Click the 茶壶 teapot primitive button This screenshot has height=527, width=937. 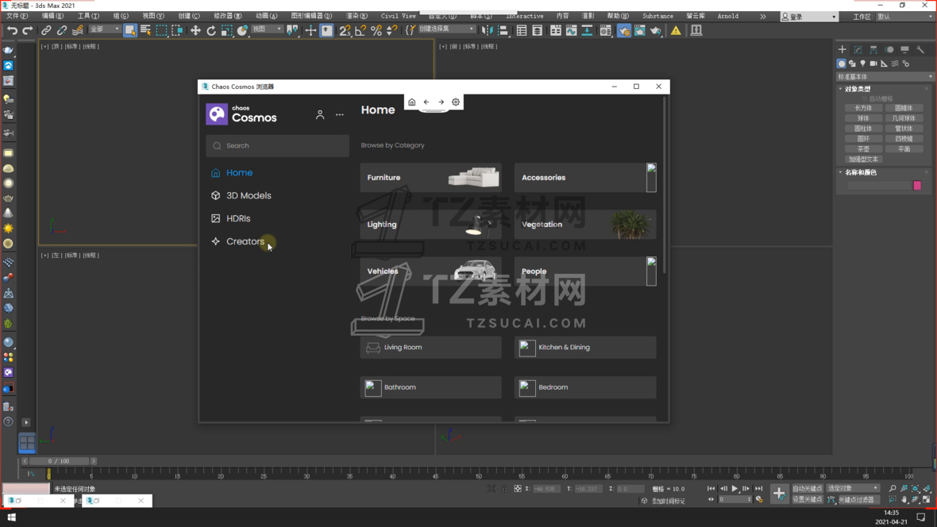point(863,148)
